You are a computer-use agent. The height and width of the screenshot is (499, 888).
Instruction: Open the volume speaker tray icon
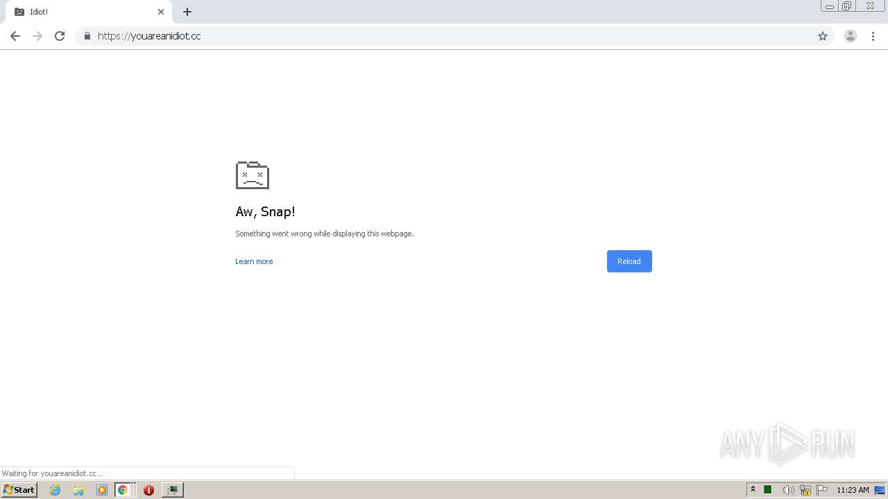click(788, 490)
